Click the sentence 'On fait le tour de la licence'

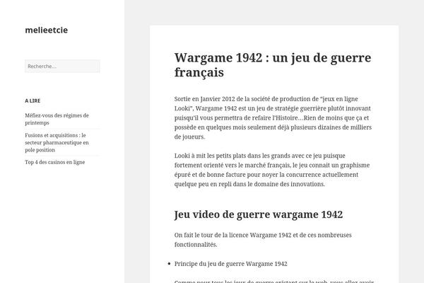click(x=263, y=240)
